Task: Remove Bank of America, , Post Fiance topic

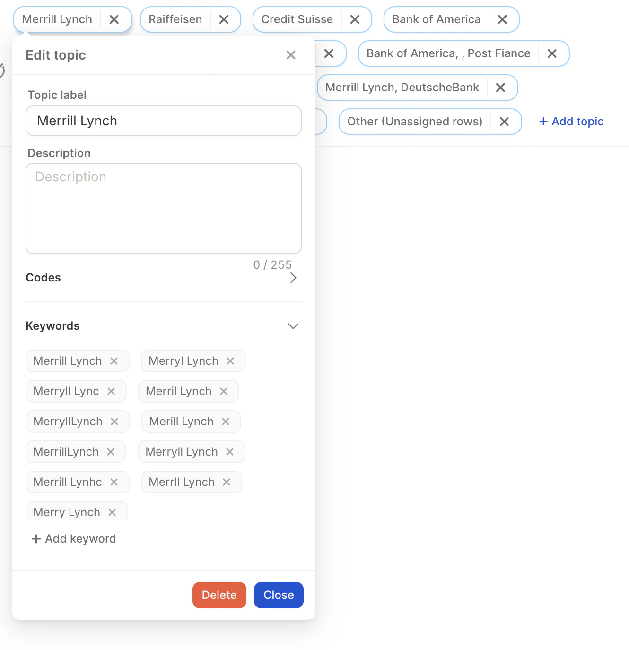Action: click(552, 53)
